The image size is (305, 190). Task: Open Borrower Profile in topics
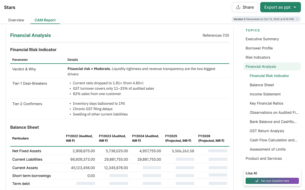[x=259, y=48]
